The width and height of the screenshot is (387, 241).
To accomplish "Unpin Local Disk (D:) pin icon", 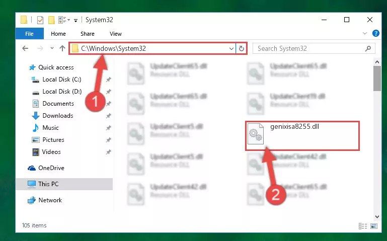I will pos(108,92).
